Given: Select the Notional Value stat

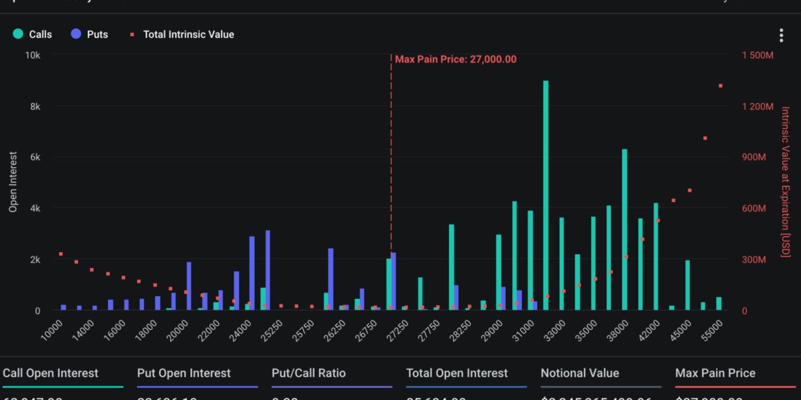Looking at the screenshot, I should [x=601, y=382].
